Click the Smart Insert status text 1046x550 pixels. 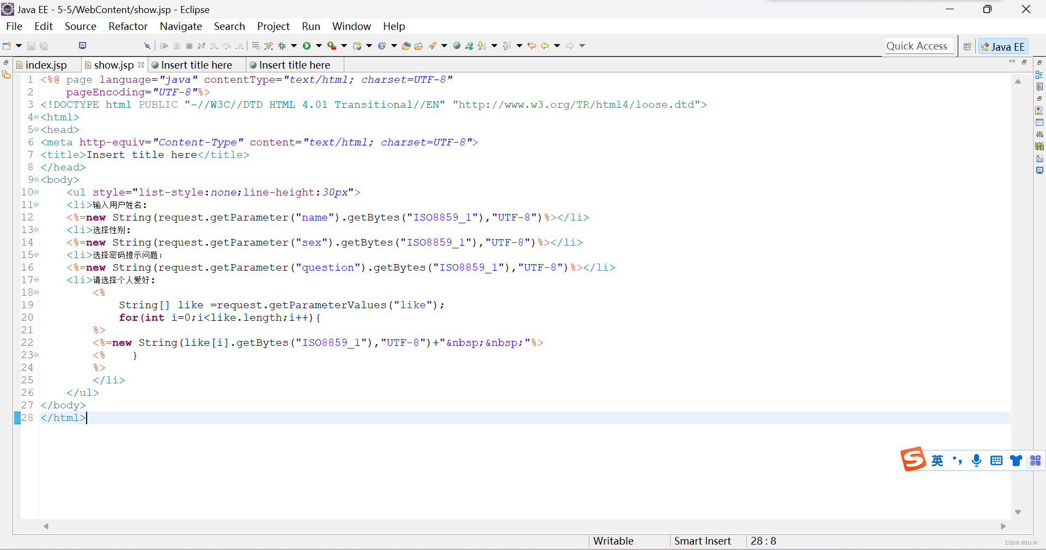(702, 541)
